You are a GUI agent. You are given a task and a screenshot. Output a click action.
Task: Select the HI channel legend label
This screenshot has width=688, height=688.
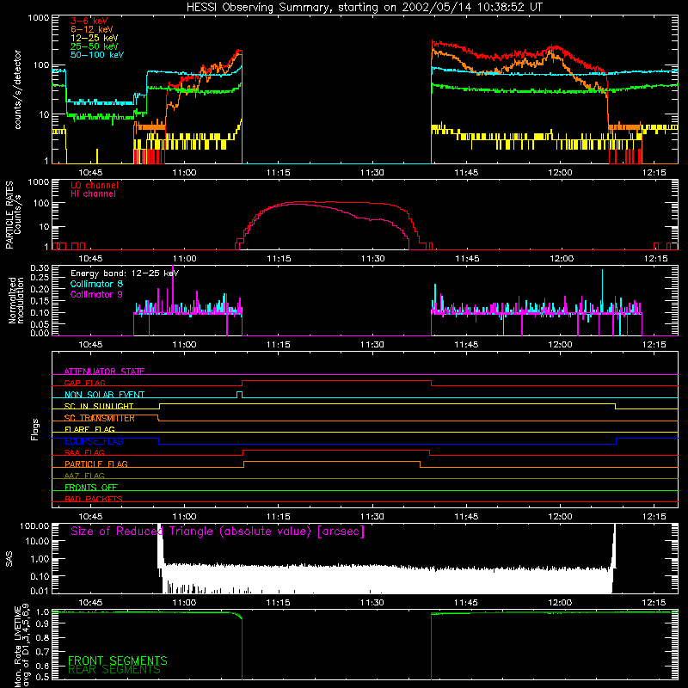point(93,194)
